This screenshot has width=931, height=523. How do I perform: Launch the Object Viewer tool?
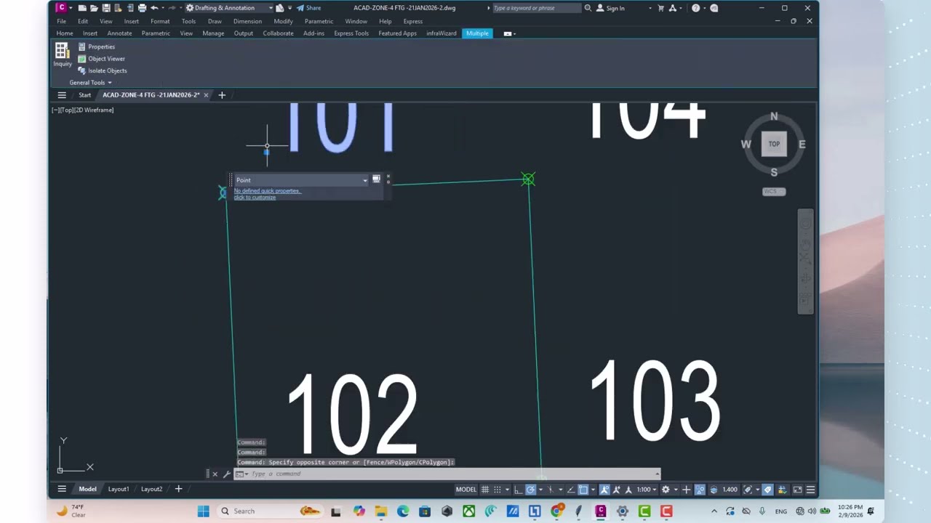101,59
